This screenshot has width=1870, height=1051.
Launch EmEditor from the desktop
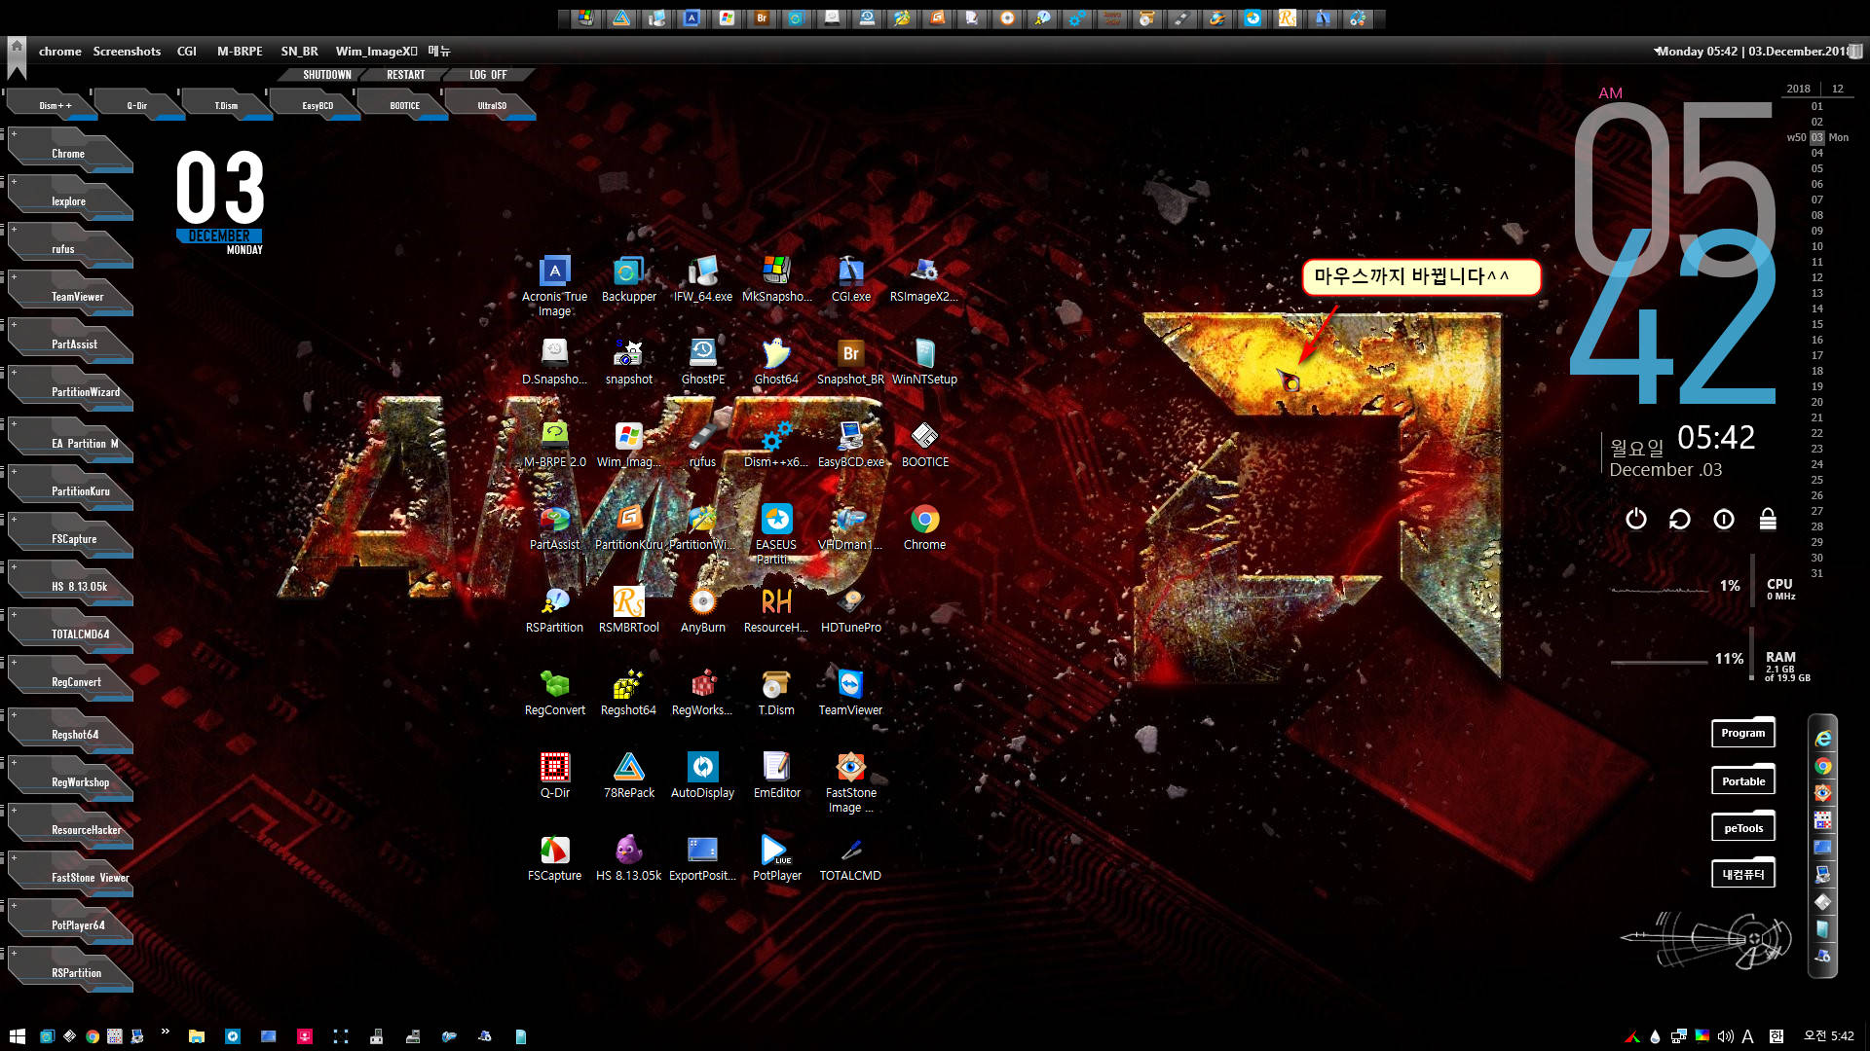click(776, 776)
